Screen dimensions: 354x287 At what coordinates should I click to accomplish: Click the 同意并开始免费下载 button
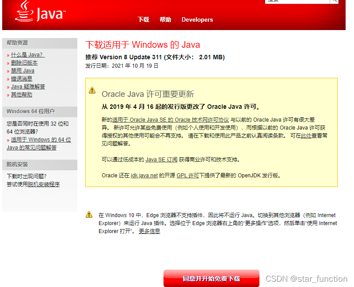211,279
